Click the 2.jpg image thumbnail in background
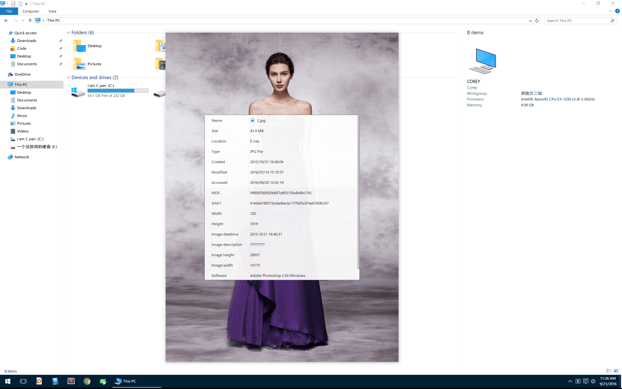Screen dimensions: 622x389 282,197
